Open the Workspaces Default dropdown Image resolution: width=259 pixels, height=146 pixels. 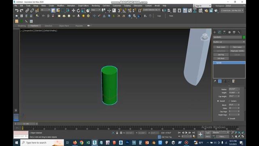click(x=235, y=6)
